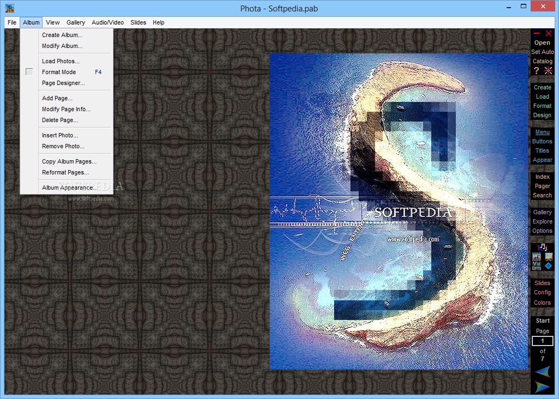Click Set Auto in sidebar

pyautogui.click(x=542, y=52)
